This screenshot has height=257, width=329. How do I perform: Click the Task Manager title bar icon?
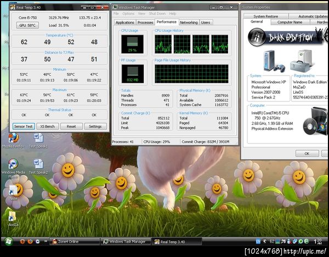[x=115, y=7]
